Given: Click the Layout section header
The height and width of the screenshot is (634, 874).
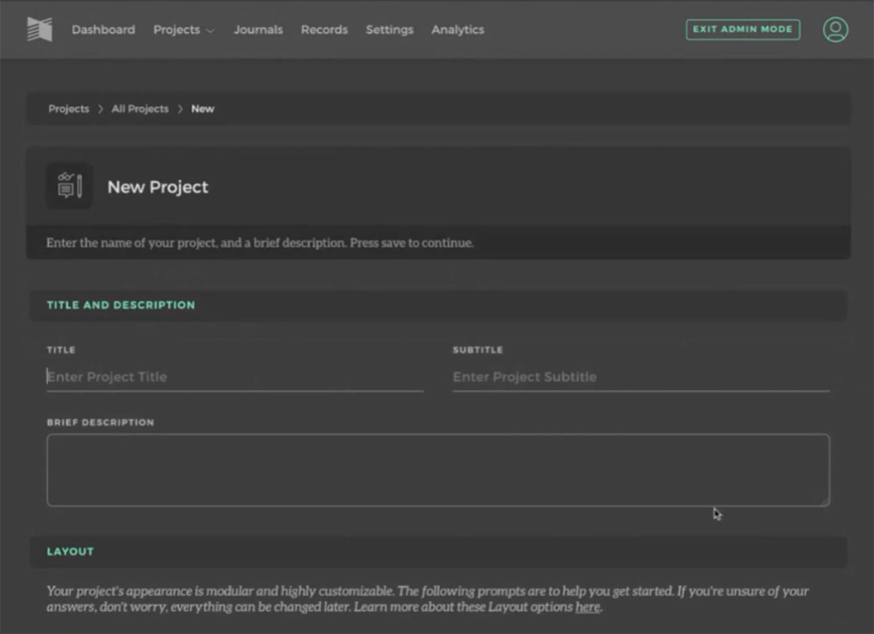Looking at the screenshot, I should click(438, 552).
